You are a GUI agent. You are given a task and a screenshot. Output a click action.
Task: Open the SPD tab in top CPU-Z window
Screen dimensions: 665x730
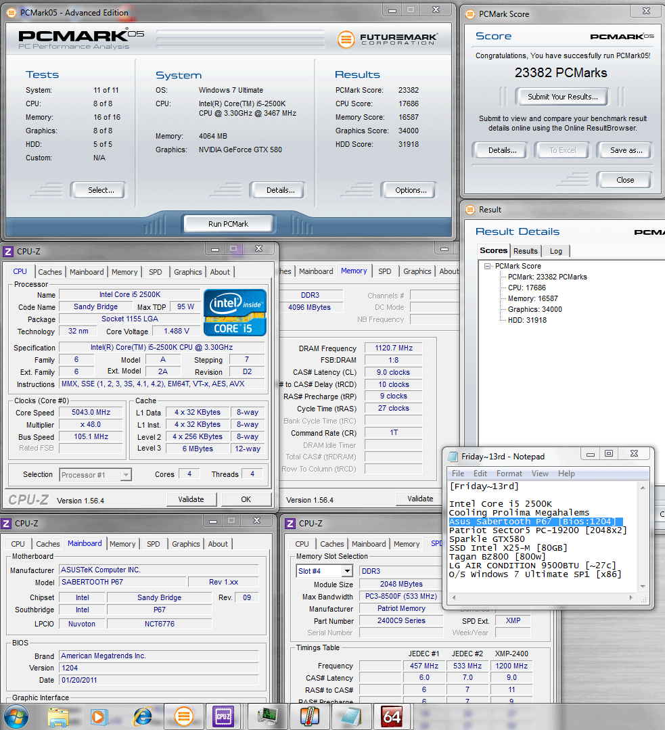point(156,272)
